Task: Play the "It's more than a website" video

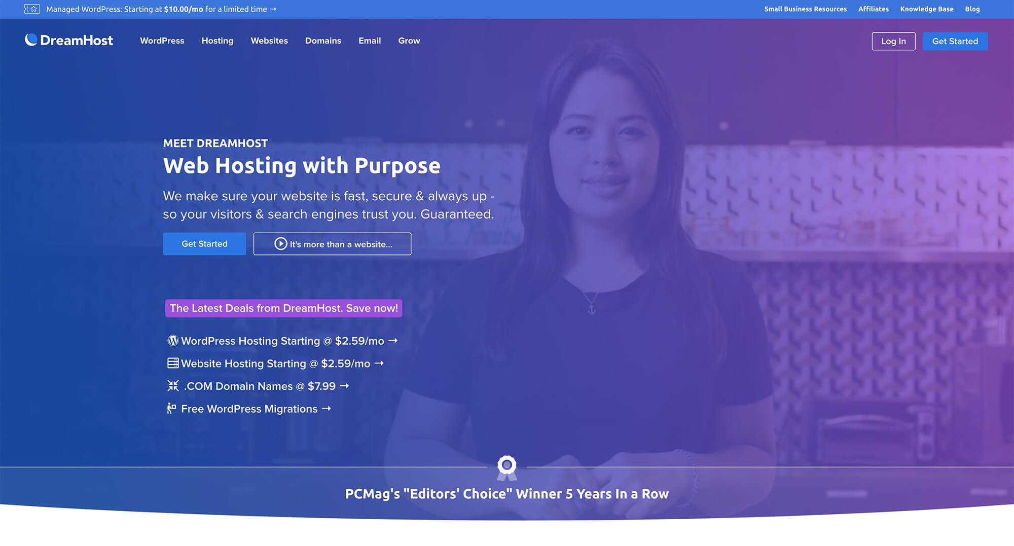Action: click(x=332, y=244)
